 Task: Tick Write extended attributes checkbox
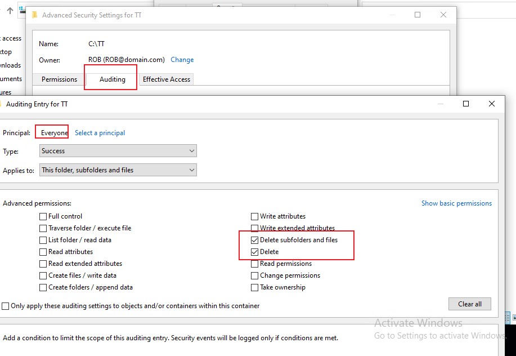coord(254,228)
